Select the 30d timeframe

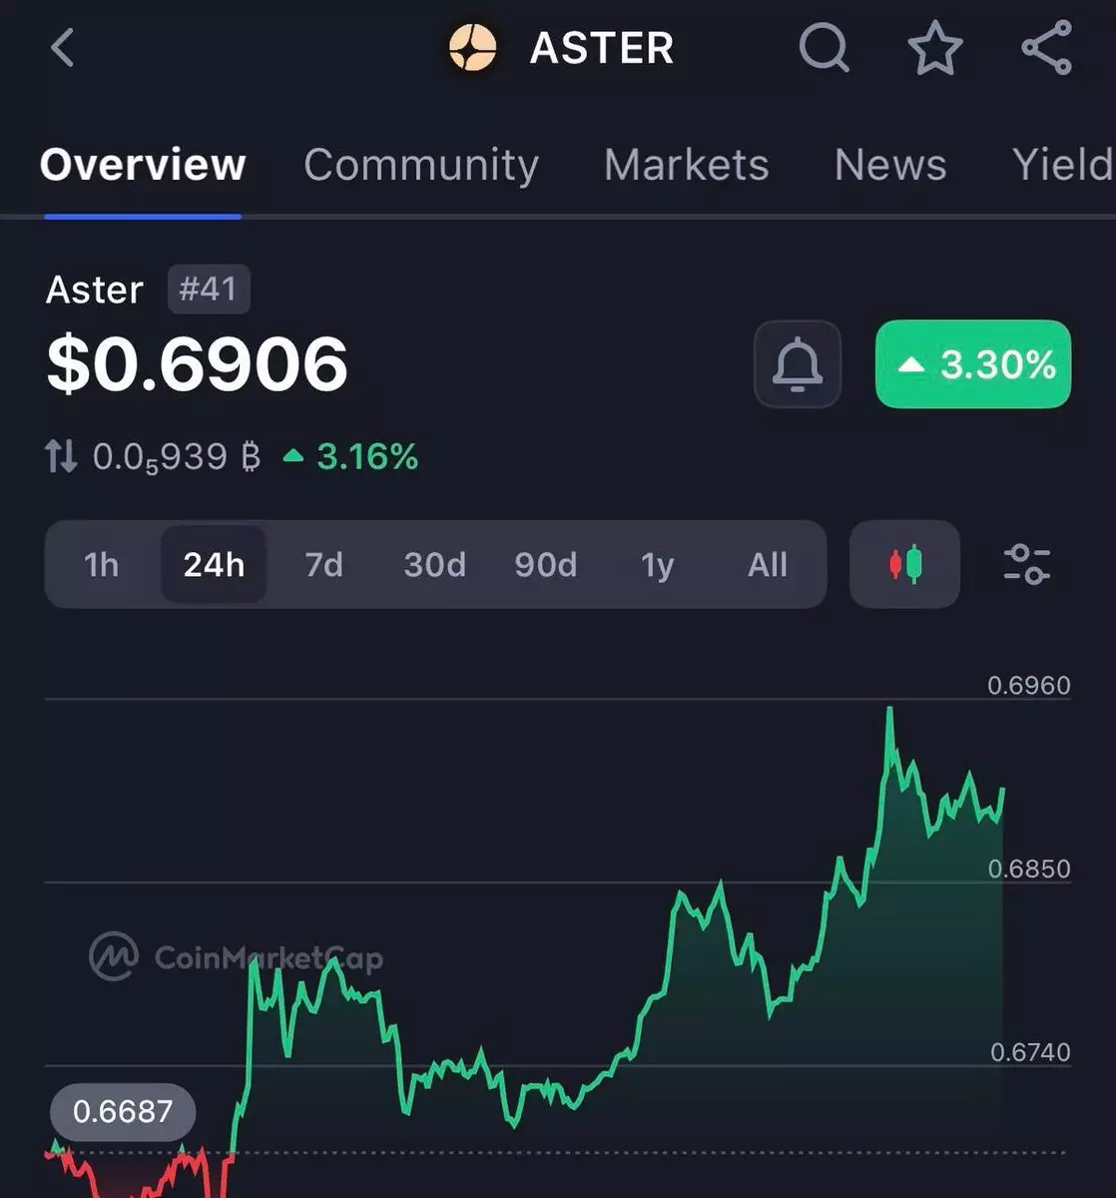tap(434, 565)
